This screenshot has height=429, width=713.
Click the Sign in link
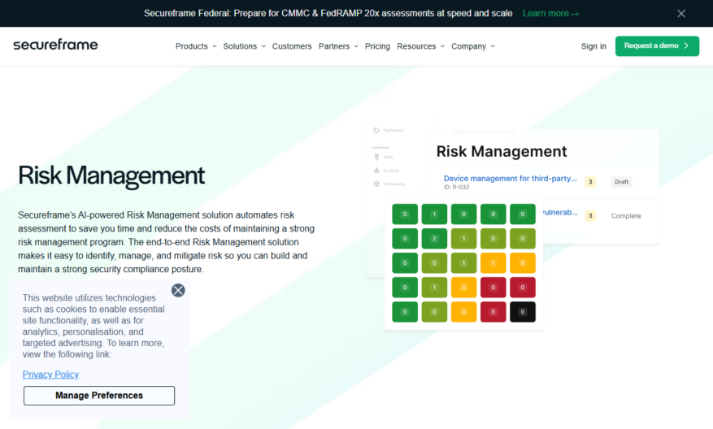tap(593, 46)
